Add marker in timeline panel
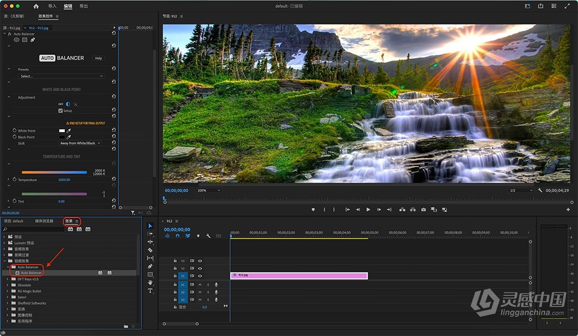Viewport: 578px width, 336px height. click(198, 236)
